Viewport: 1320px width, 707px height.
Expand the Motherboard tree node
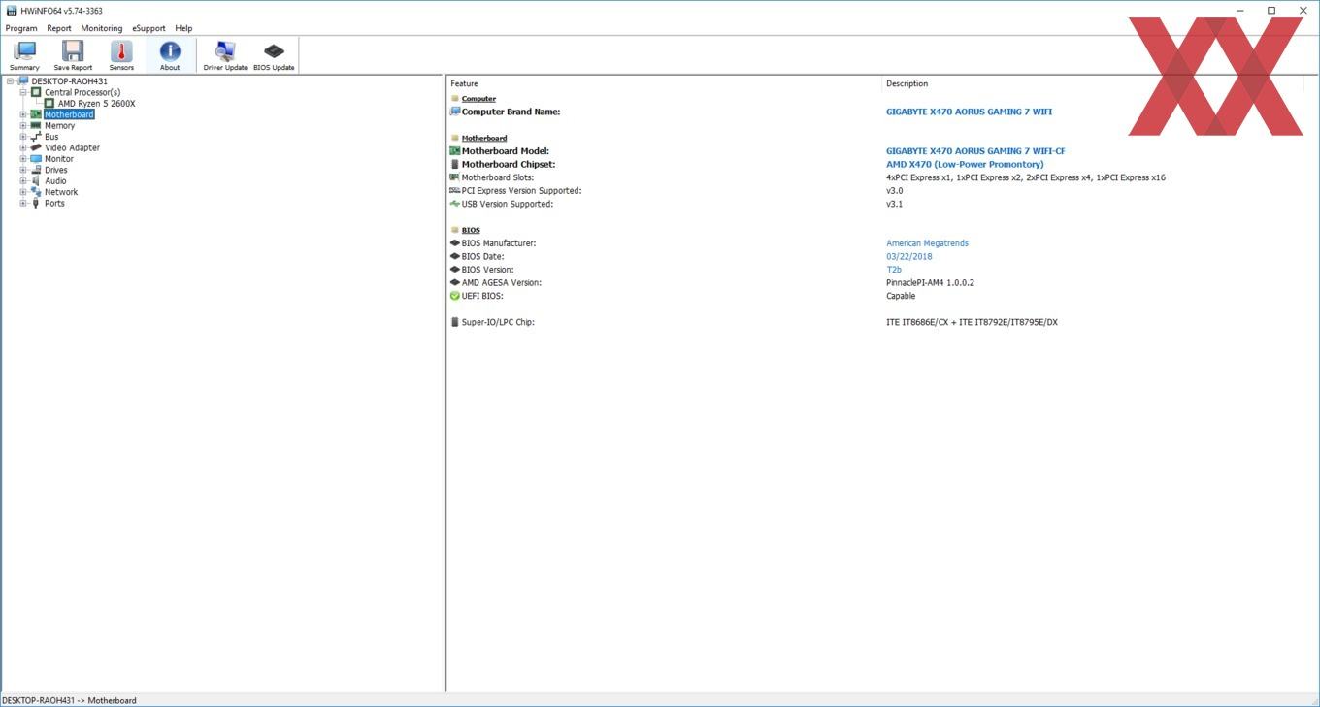pos(23,114)
